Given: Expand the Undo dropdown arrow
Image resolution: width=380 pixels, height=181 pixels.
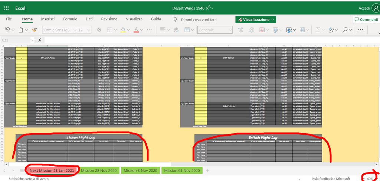Looking at the screenshot, I should click(13, 30).
